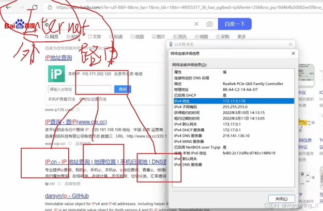
Task: Select the 网页 search tab
Action: tap(52, 37)
